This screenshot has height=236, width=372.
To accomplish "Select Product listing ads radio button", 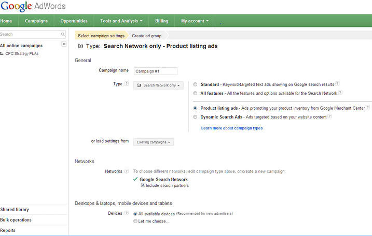I will click(195, 108).
